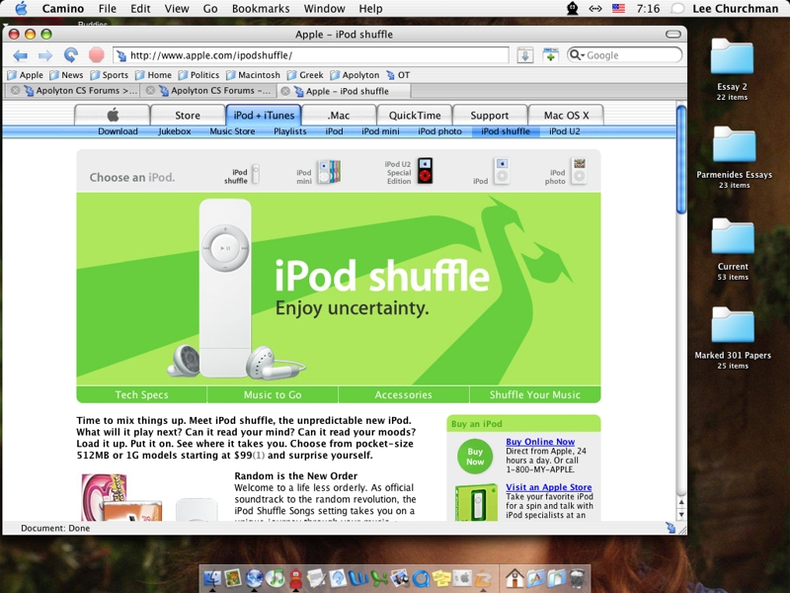Screen dimensions: 790x593
Task: Click the Tech Specs button
Action: pos(141,394)
